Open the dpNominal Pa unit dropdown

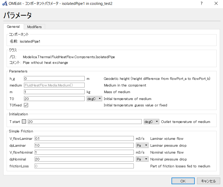(x=142, y=159)
